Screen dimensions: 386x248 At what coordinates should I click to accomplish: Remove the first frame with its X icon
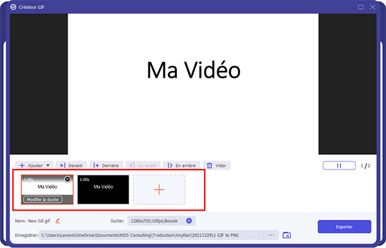pos(68,179)
